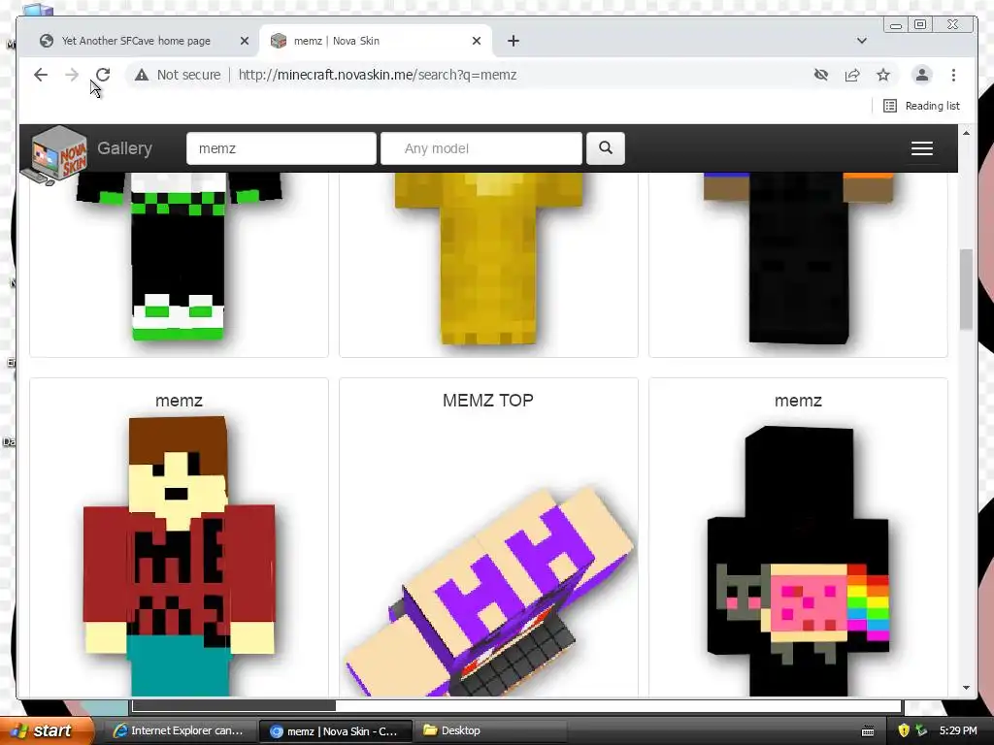Click the horizontal scrollbar thumb at bottom

point(234,705)
